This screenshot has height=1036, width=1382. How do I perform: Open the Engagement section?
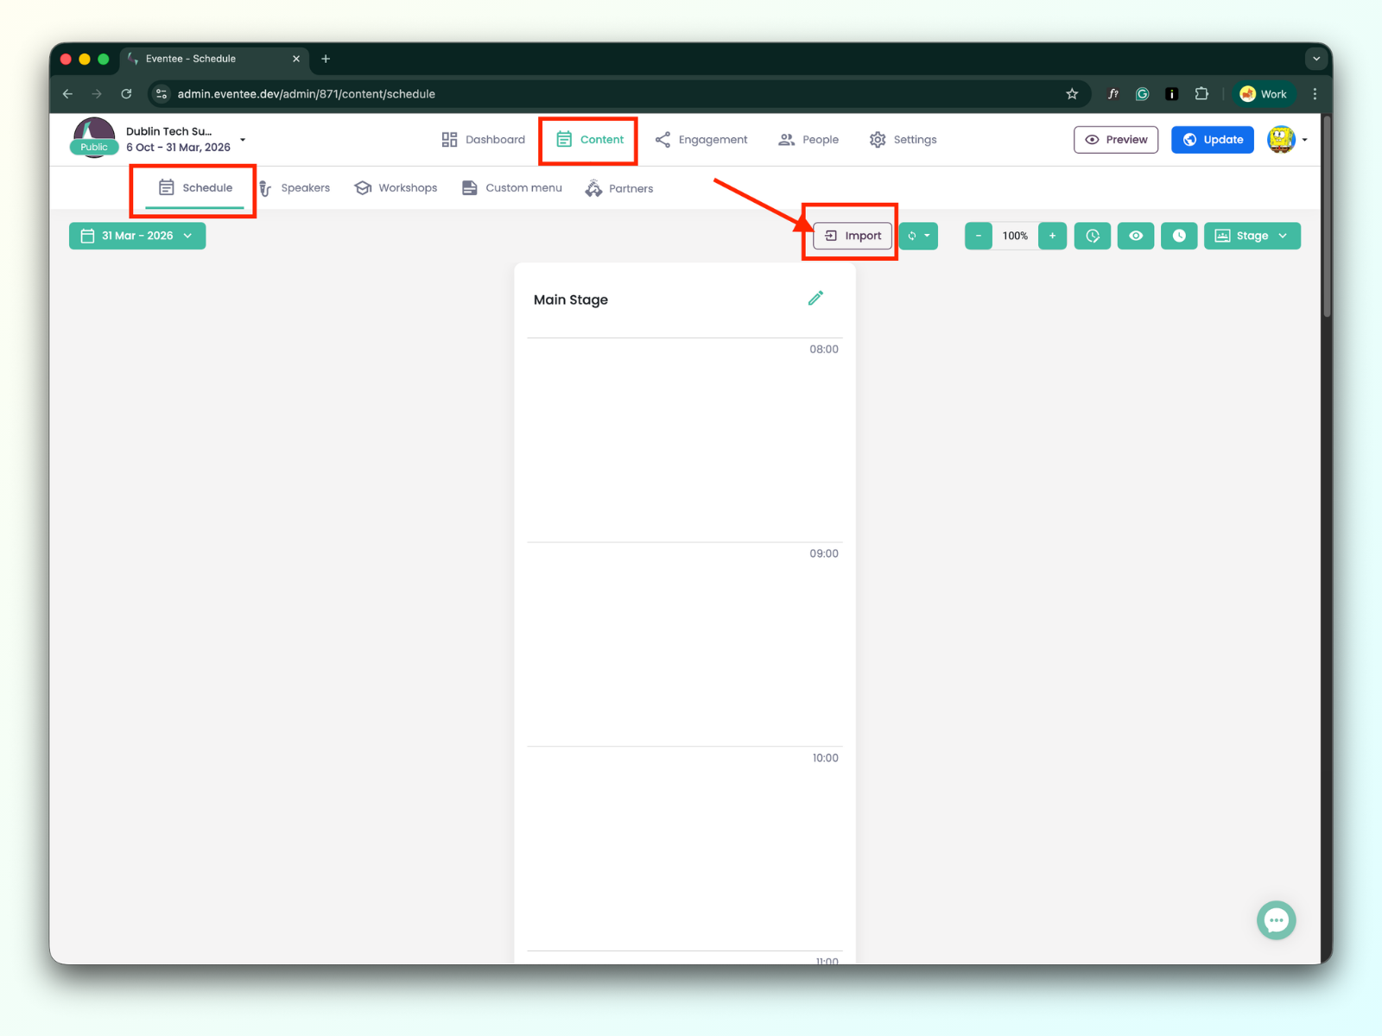[x=701, y=140]
